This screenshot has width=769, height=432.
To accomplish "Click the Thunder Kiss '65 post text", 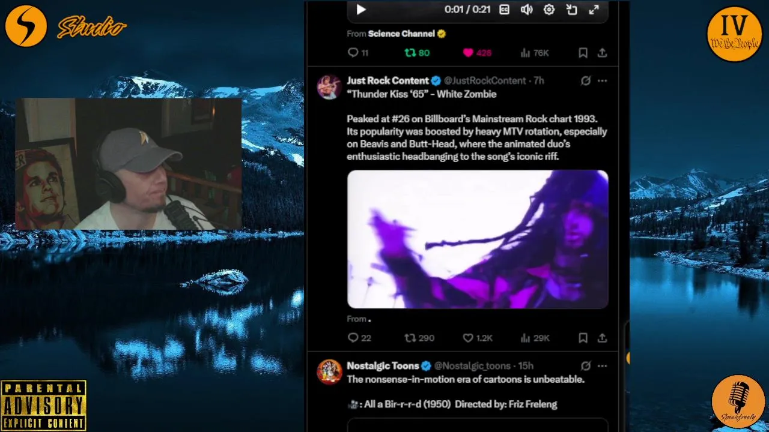I will click(421, 94).
